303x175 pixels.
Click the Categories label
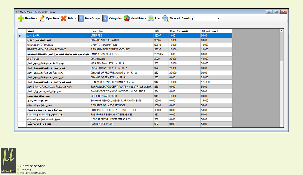click(115, 18)
